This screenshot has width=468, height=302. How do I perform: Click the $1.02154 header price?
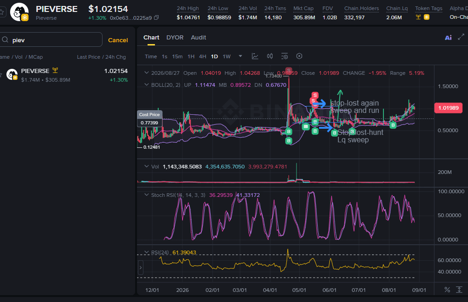coord(108,9)
